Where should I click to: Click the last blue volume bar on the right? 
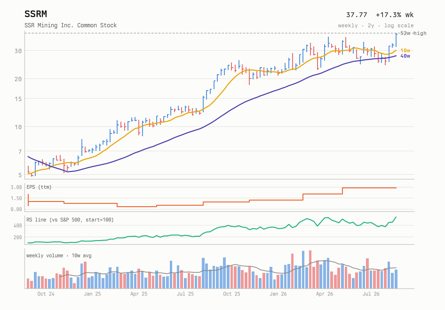[x=396, y=279]
